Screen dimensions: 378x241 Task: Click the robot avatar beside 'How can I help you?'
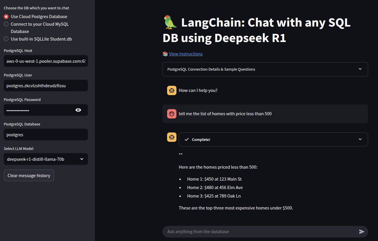[172, 90]
